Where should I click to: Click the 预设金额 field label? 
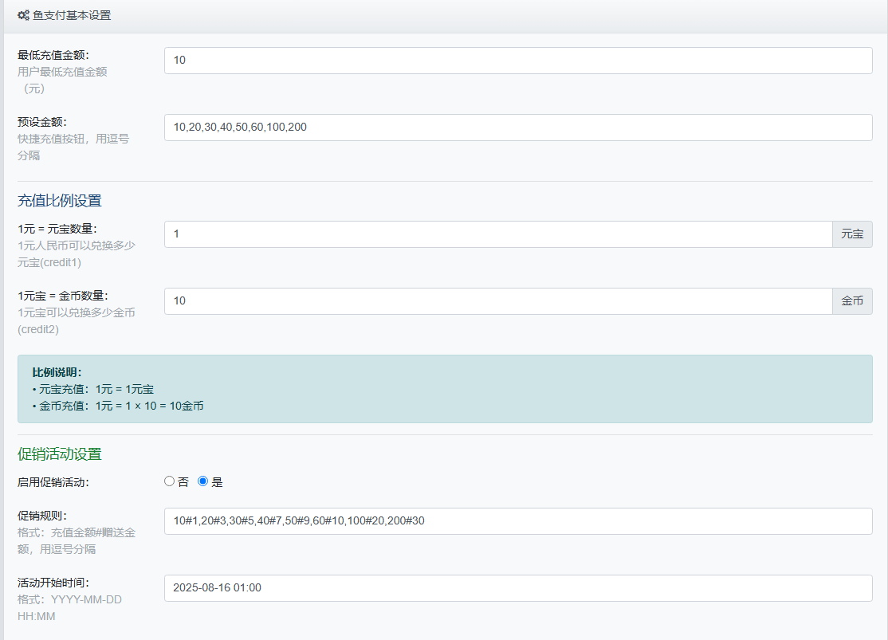42,122
